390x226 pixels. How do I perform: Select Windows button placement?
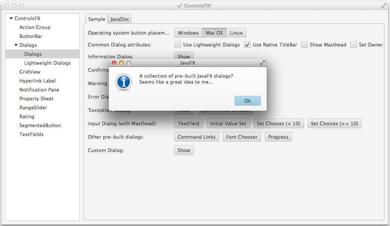(188, 33)
